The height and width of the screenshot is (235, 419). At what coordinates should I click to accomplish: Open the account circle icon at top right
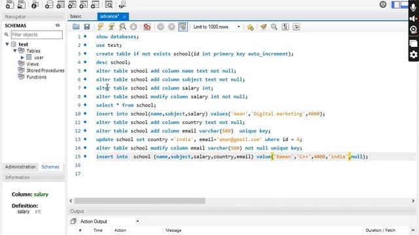383,5
